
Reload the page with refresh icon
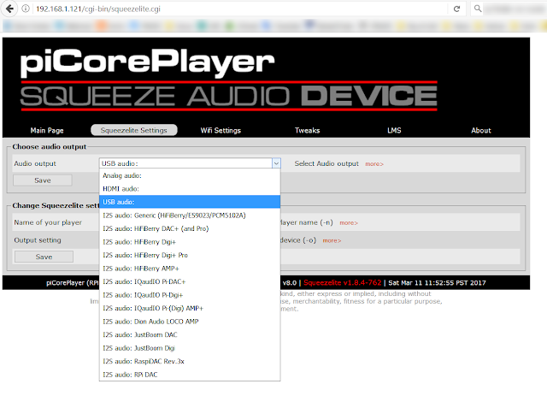tap(456, 9)
